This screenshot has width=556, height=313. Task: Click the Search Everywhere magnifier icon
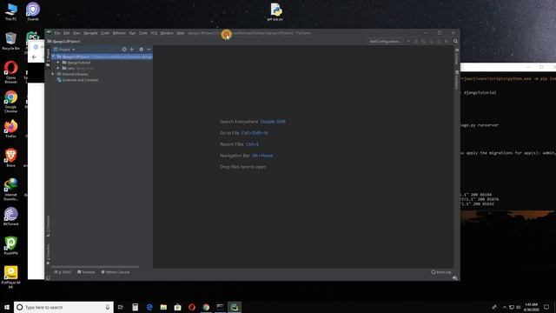[455, 41]
